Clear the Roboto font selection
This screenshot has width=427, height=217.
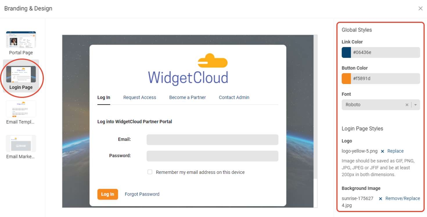[x=407, y=105]
